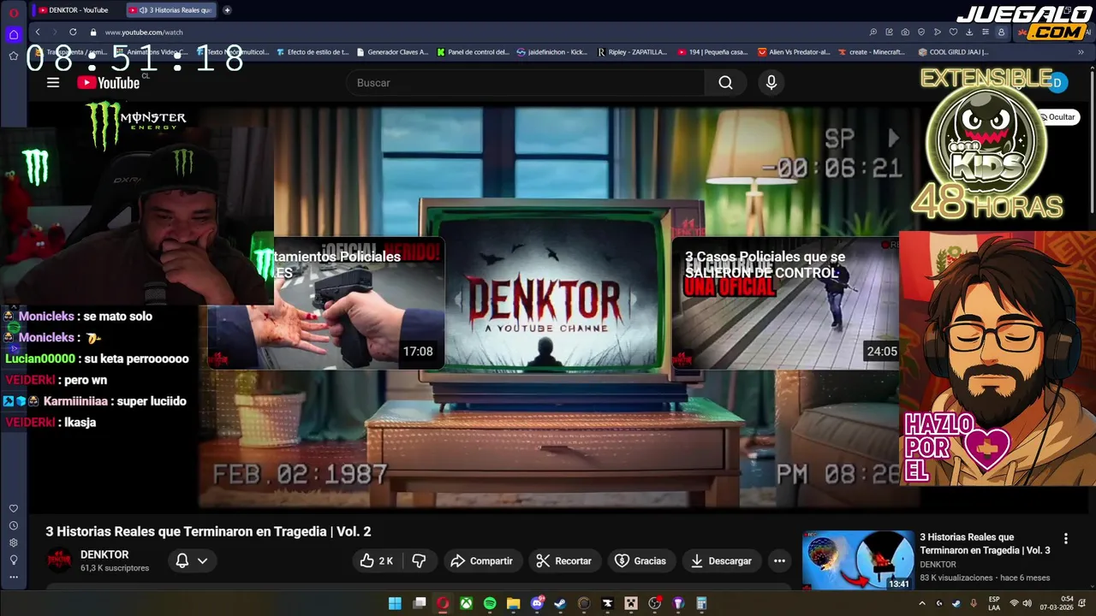The image size is (1096, 616).
Task: Click the Descargar download button
Action: click(721, 560)
